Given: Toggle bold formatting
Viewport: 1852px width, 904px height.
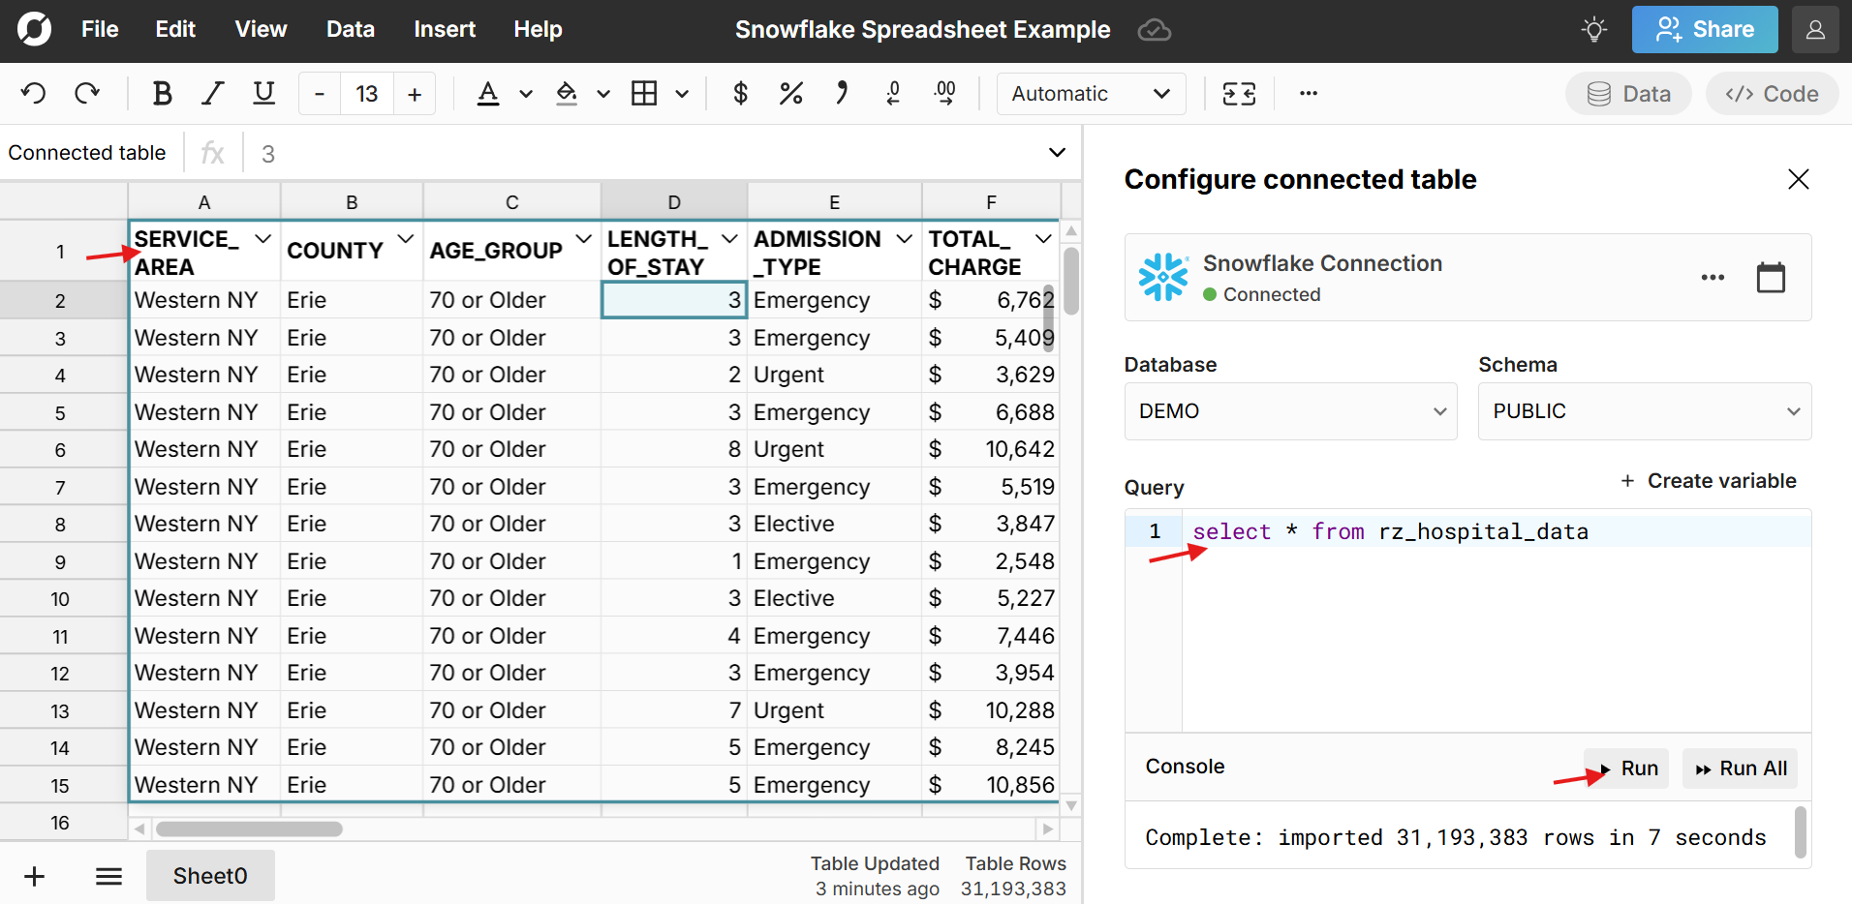Looking at the screenshot, I should coord(162,93).
